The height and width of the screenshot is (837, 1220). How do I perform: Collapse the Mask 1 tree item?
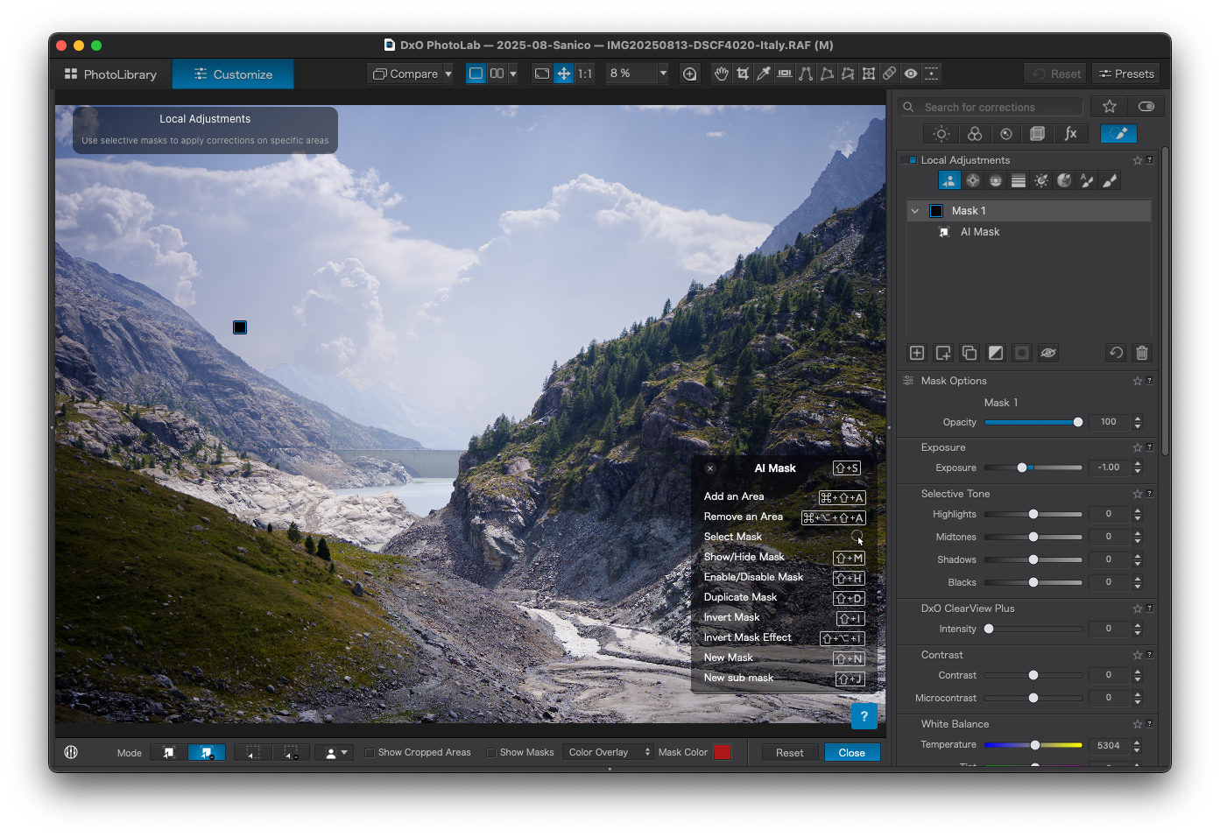pyautogui.click(x=914, y=211)
